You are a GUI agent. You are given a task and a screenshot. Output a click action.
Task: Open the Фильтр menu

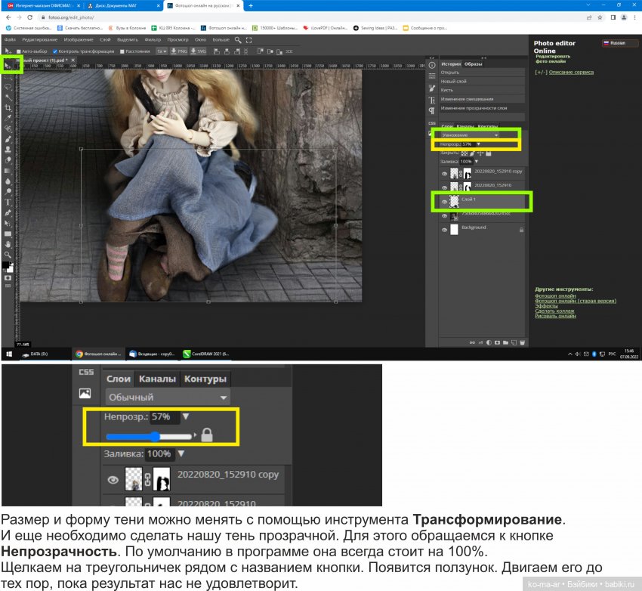tap(153, 39)
